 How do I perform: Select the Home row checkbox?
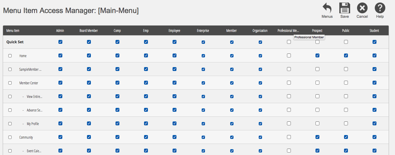click(x=10, y=56)
